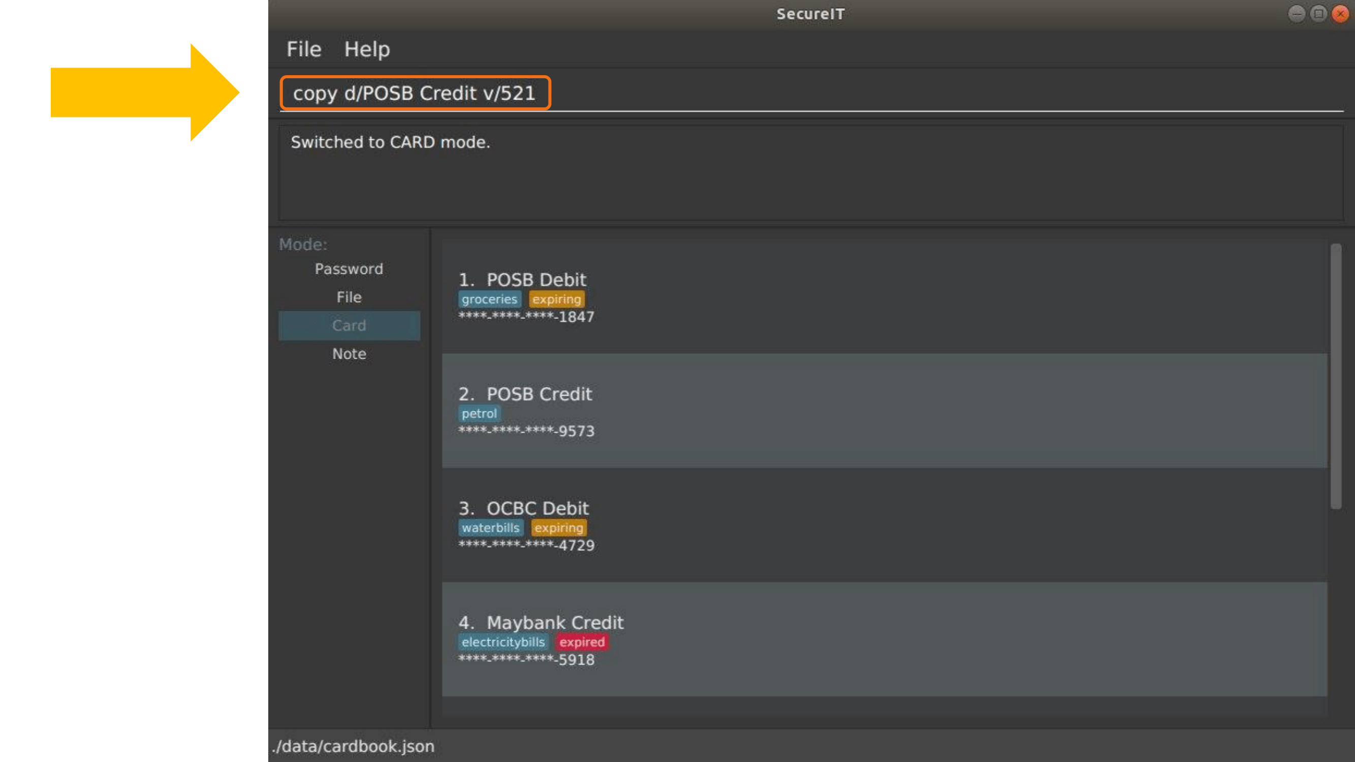Click the expiring tag on OCBC Debit
Screen dimensions: 1355x762
559,527
